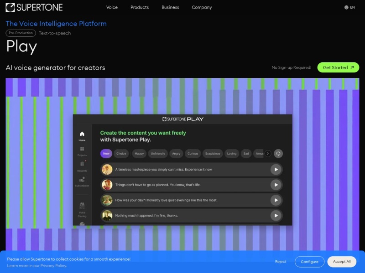Click the Home icon in Play sidebar
Image resolution: width=365 pixels, height=273 pixels.
click(x=82, y=134)
